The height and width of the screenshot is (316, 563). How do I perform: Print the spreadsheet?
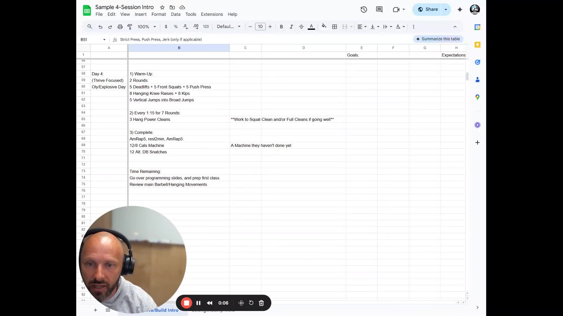pyautogui.click(x=120, y=27)
